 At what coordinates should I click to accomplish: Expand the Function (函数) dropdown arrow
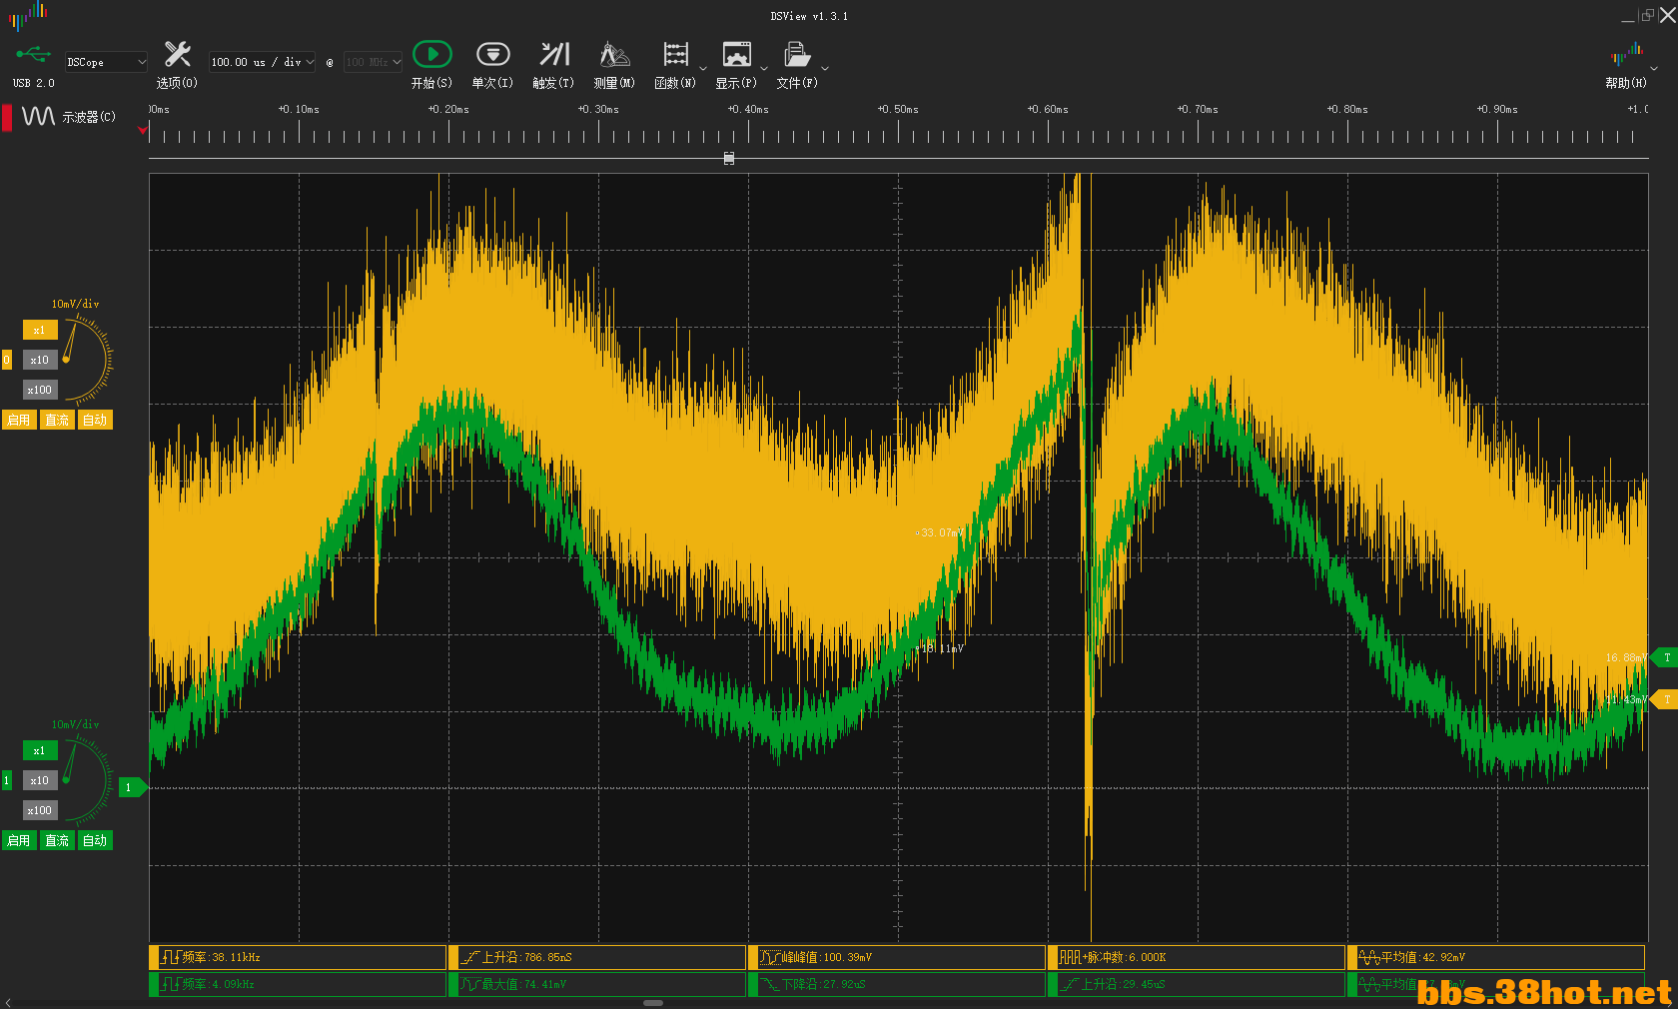point(703,69)
